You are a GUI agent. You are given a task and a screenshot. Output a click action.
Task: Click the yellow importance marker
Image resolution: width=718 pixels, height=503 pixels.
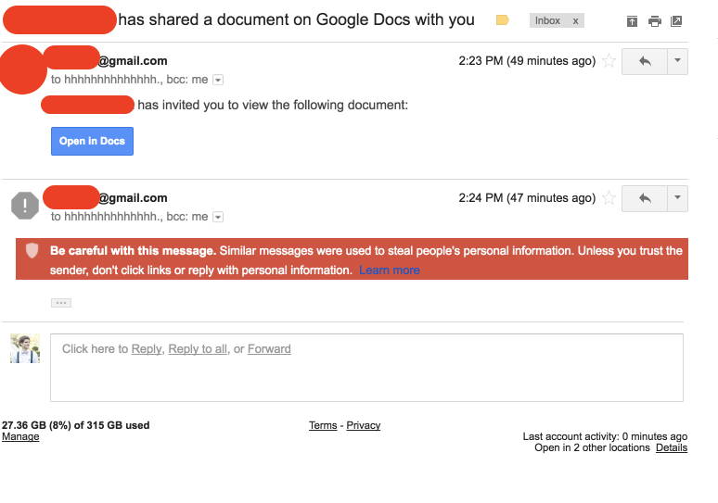click(503, 20)
